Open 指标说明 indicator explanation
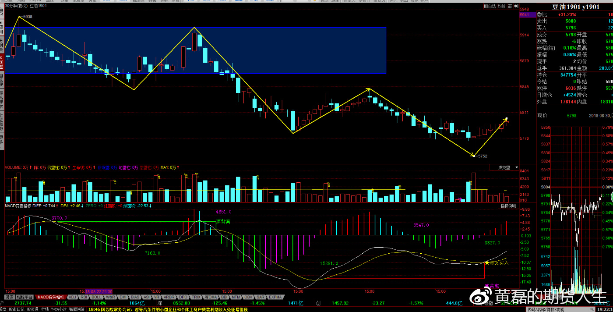 (x=509, y=206)
